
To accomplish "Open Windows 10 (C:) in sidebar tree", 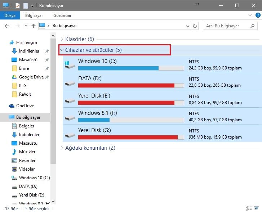I will [x=35, y=177].
